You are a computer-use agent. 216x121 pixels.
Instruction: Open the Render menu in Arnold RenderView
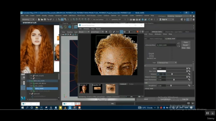[x=98, y=29]
